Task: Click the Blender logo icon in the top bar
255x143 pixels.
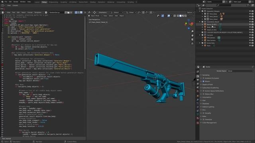Action: (2, 2)
